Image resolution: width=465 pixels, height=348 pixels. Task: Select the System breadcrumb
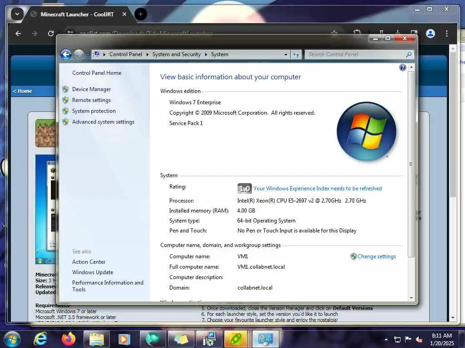pos(219,54)
